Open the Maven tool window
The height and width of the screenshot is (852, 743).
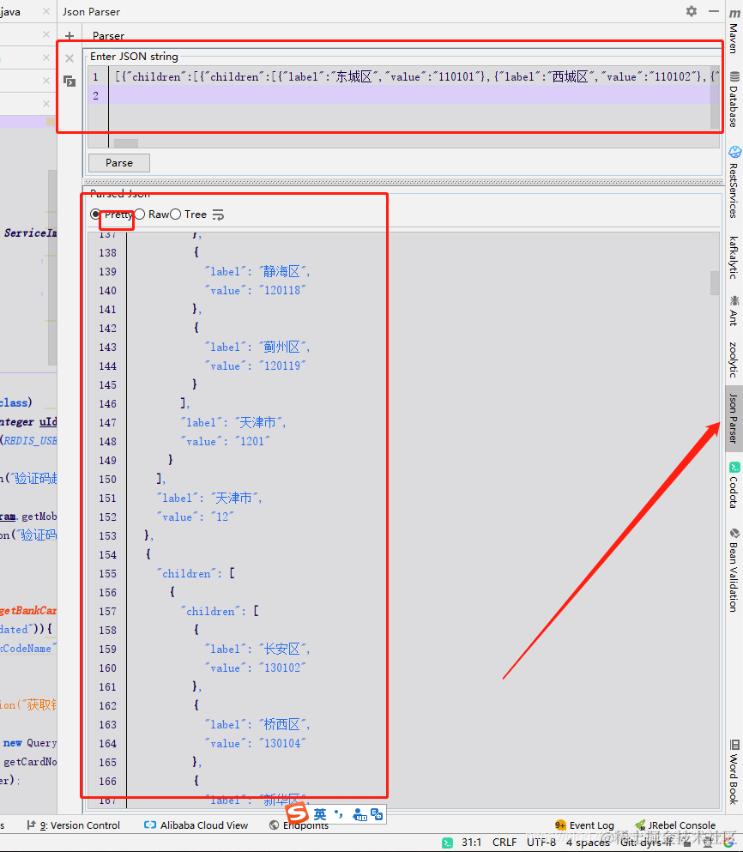(x=734, y=31)
